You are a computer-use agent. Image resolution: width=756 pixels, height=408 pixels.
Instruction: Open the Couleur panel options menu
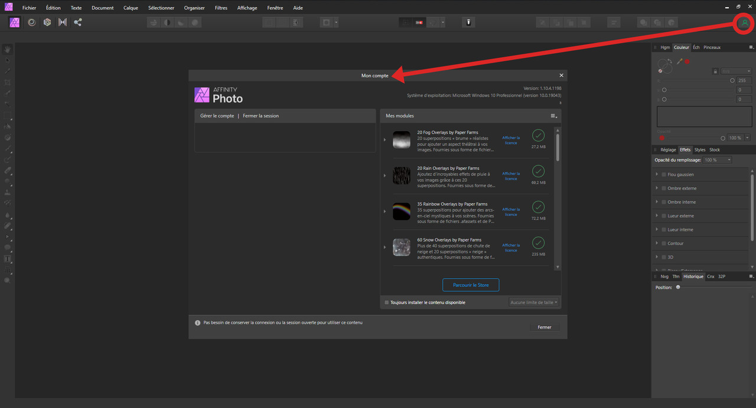click(x=751, y=47)
